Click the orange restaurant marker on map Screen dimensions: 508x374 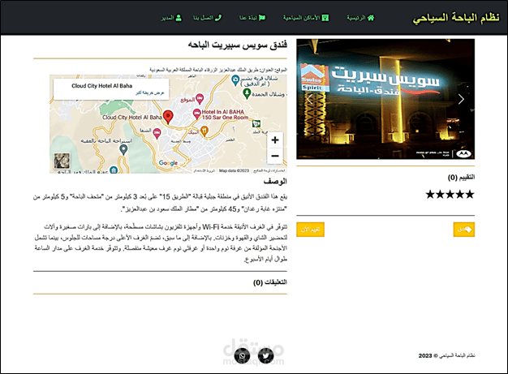point(204,131)
